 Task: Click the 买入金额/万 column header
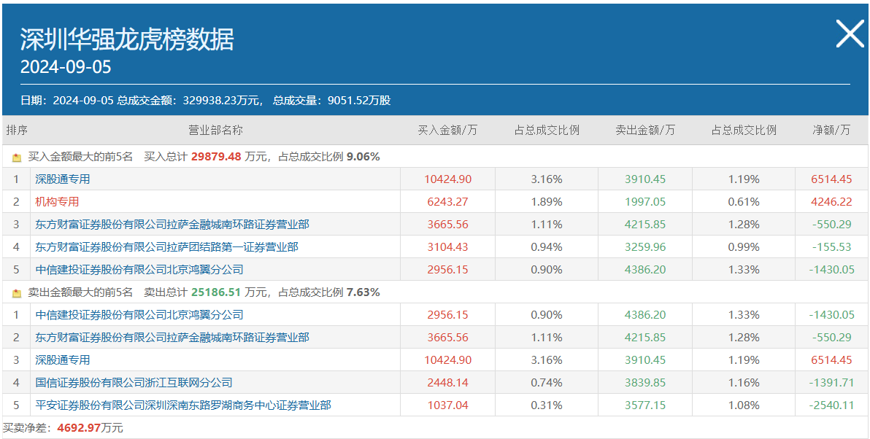pos(447,130)
